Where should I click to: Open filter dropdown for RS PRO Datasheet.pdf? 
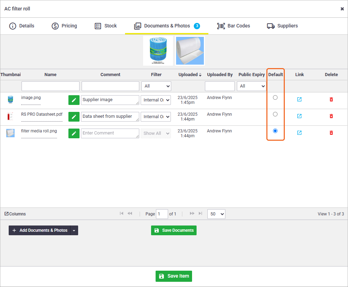pos(156,117)
